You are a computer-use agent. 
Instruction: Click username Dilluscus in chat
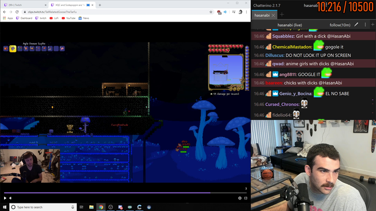tap(274, 55)
